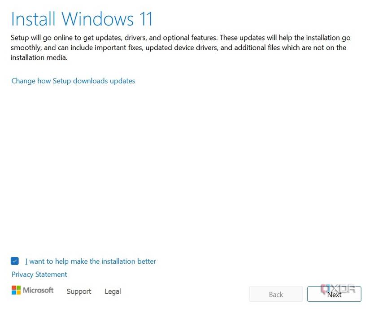
Task: Open the Privacy Statement
Action: coord(39,274)
